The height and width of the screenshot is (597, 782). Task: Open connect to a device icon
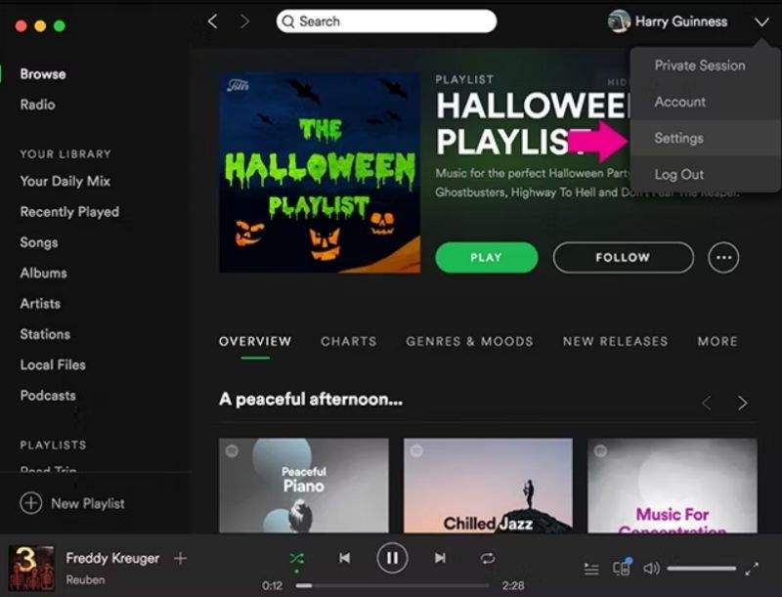(x=622, y=568)
